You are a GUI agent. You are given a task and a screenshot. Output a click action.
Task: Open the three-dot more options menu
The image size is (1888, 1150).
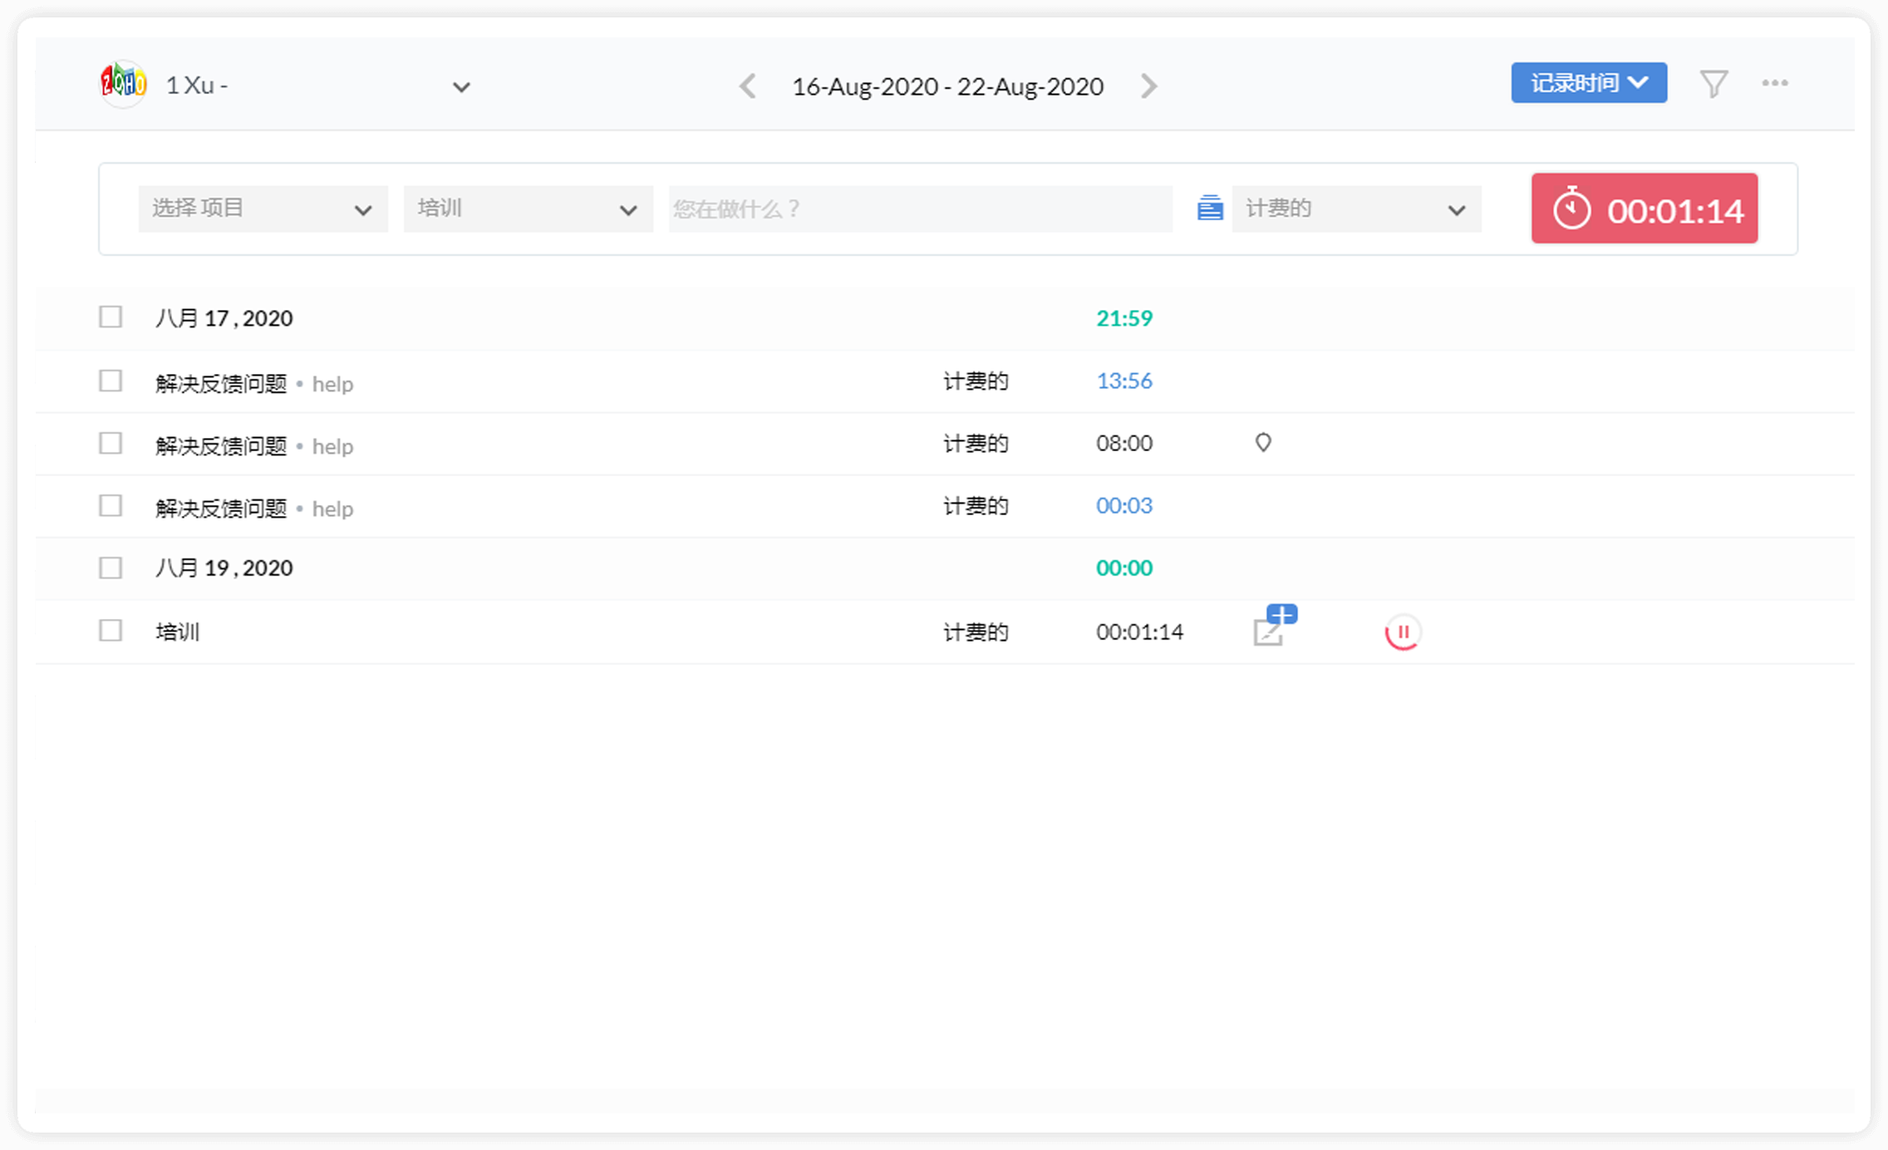point(1774,83)
